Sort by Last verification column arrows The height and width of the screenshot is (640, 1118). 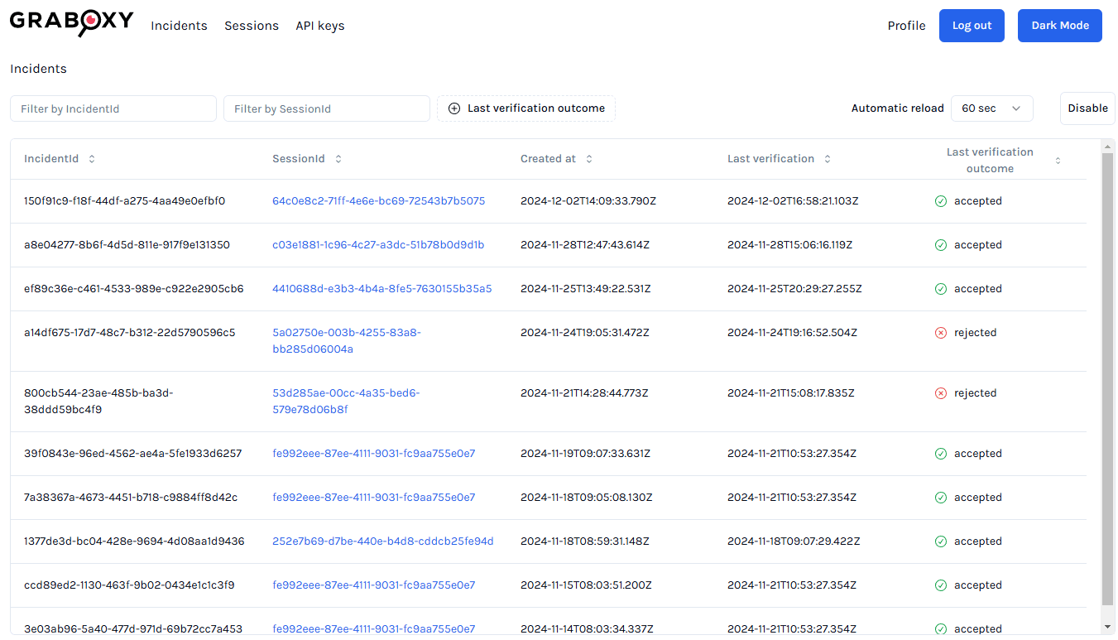(x=828, y=159)
